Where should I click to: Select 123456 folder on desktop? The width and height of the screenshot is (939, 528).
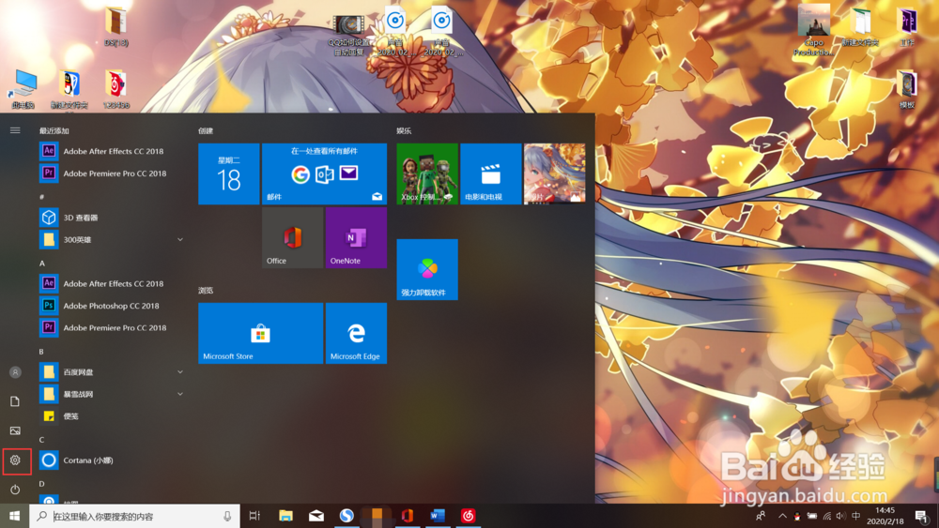pyautogui.click(x=115, y=90)
